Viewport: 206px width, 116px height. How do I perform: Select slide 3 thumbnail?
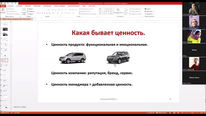click(x=5, y=34)
